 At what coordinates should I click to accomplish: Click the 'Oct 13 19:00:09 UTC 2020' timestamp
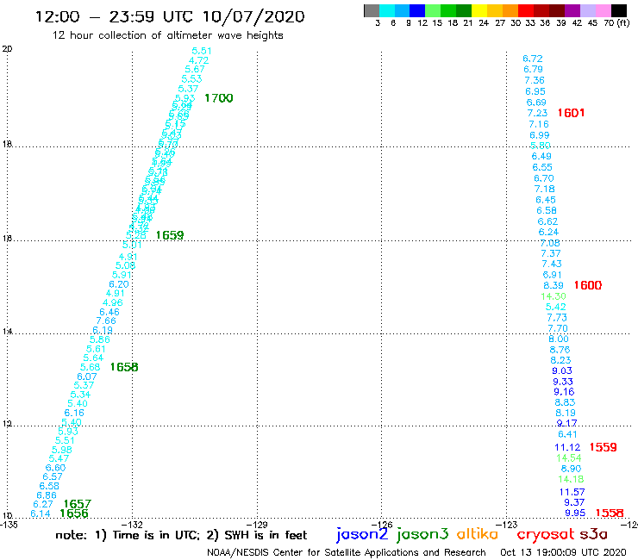[x=563, y=552]
